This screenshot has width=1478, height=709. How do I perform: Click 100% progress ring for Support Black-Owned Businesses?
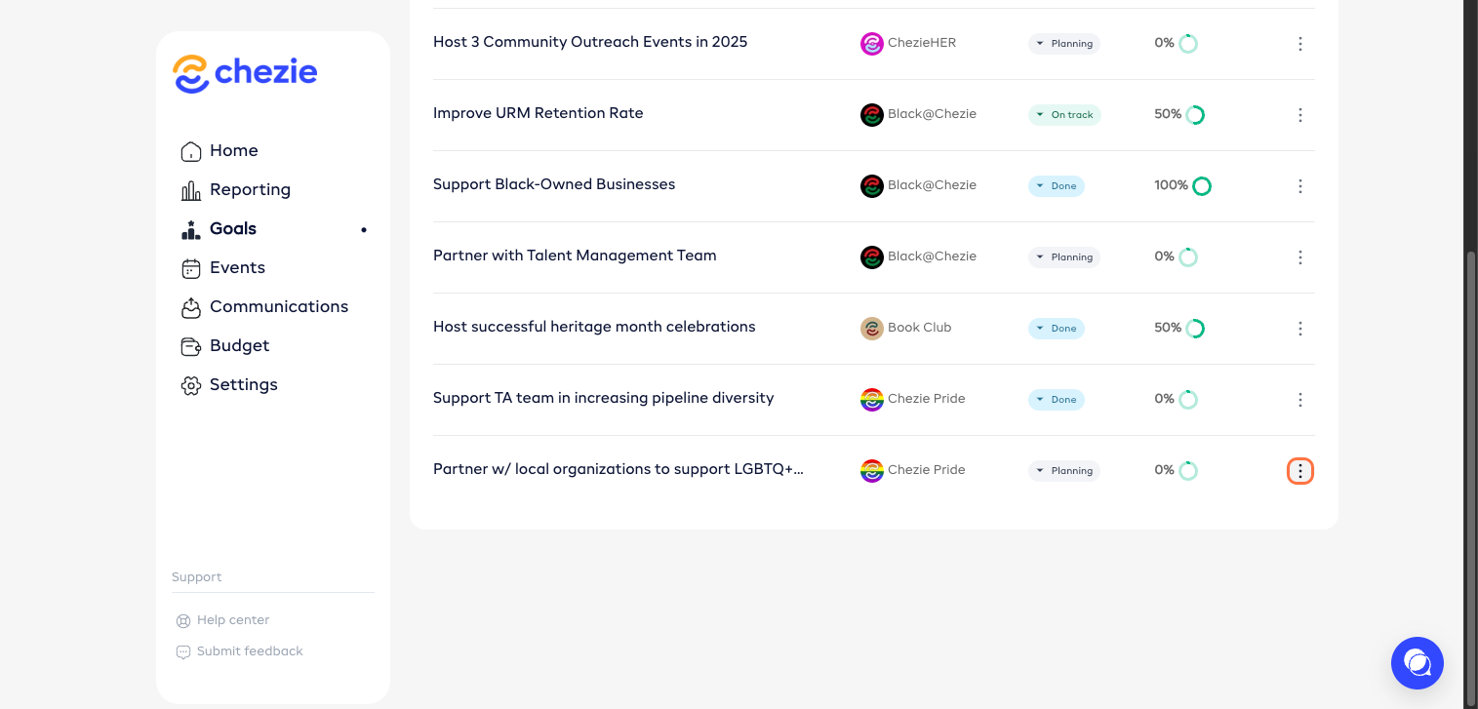coord(1202,186)
